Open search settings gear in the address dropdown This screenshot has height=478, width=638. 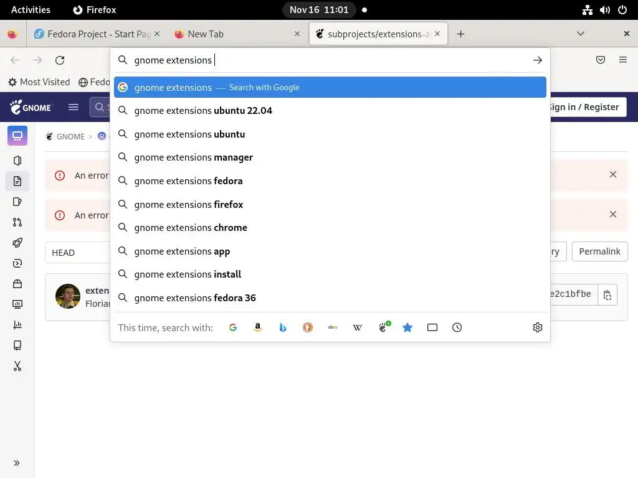[x=538, y=327]
